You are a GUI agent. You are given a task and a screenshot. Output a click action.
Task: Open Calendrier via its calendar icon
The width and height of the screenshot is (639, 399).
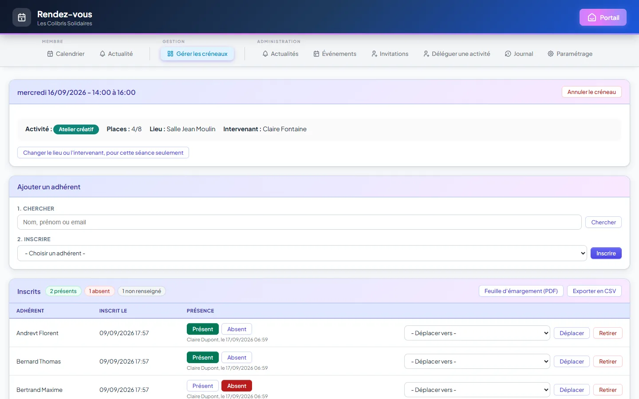(50, 54)
